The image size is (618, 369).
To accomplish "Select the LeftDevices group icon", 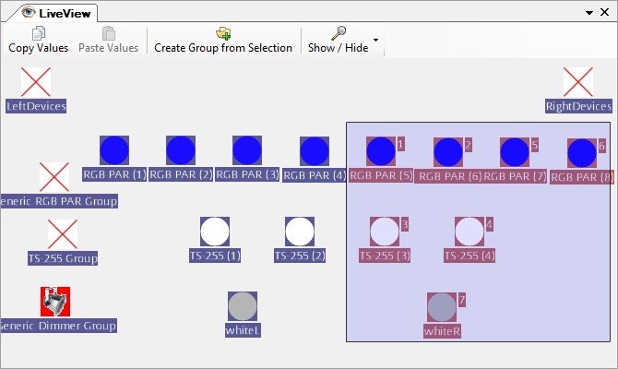I will coord(36,83).
